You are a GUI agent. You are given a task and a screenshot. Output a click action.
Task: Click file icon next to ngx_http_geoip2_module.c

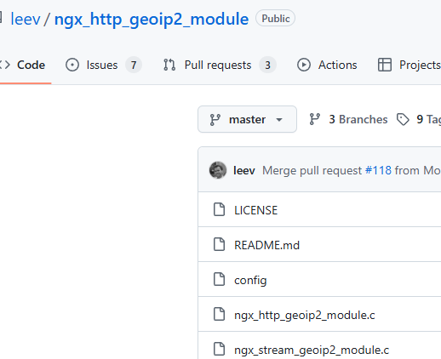point(219,314)
